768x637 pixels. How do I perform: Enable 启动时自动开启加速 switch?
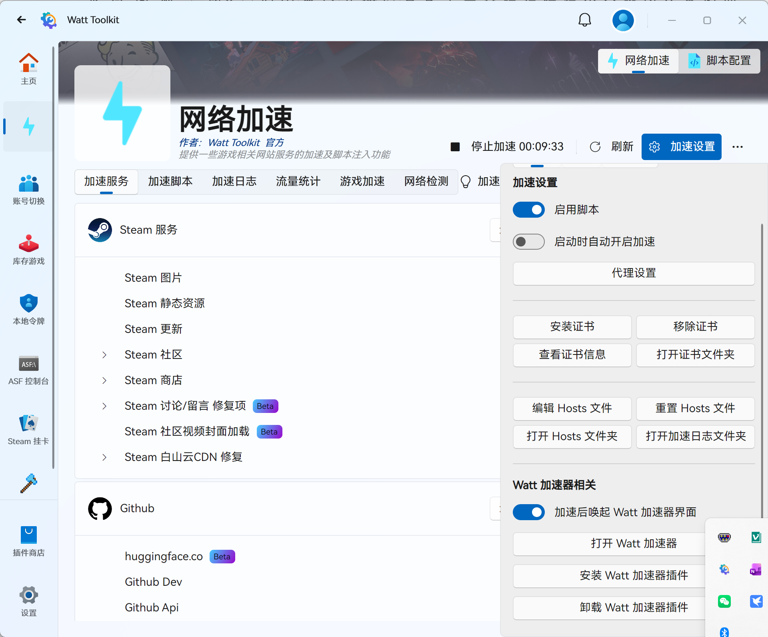pyautogui.click(x=528, y=242)
